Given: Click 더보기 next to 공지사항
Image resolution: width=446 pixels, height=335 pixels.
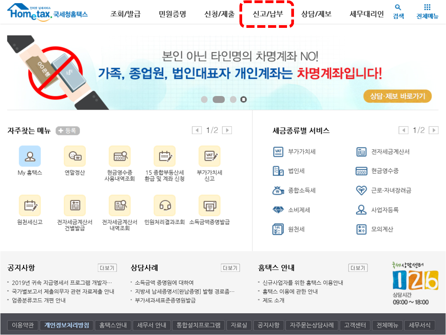Looking at the screenshot, I should pos(107,268).
